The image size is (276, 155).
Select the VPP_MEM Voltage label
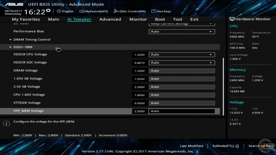(28, 111)
